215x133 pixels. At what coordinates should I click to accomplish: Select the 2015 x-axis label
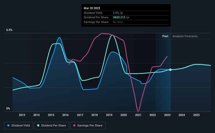click(x=51, y=115)
